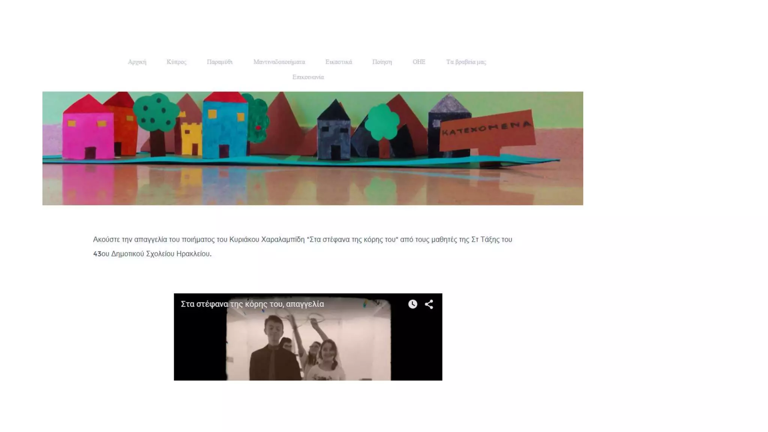
Task: Visit the ΟΗΕ page
Action: [x=419, y=62]
